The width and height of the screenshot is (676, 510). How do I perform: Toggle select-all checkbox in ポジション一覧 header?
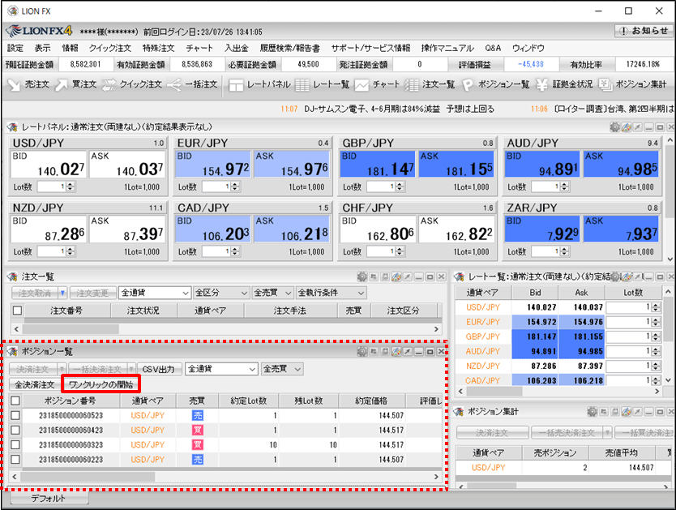15,401
